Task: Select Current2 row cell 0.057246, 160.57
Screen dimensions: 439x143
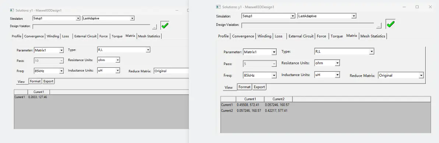Action: [x=249, y=111]
